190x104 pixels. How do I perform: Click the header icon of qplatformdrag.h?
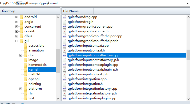tap(64, 22)
